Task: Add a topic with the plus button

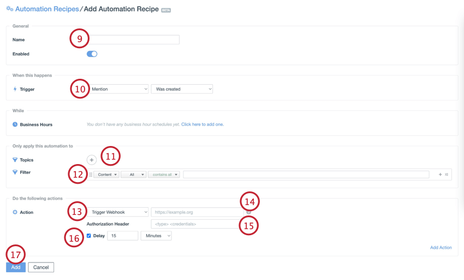Action: pos(92,160)
